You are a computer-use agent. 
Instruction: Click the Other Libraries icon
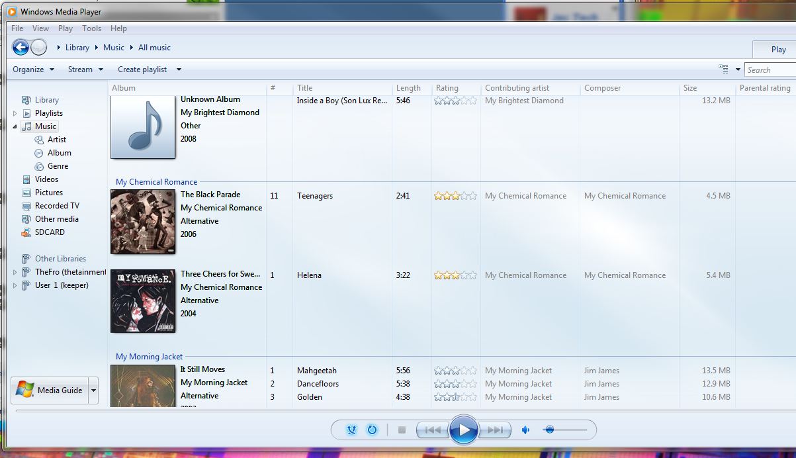pyautogui.click(x=26, y=259)
